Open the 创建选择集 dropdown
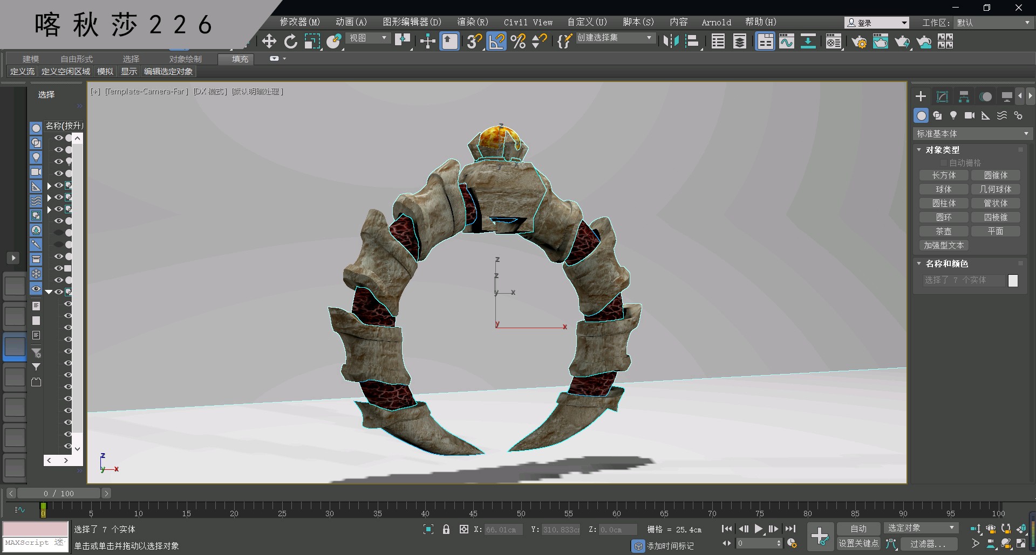 click(x=615, y=38)
